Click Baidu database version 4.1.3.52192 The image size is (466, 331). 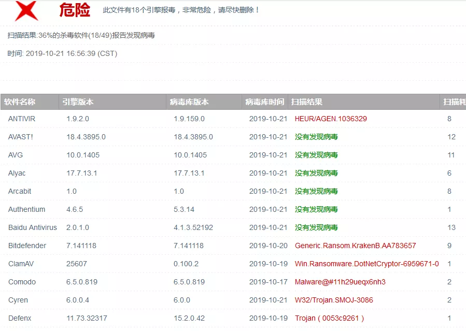point(193,227)
